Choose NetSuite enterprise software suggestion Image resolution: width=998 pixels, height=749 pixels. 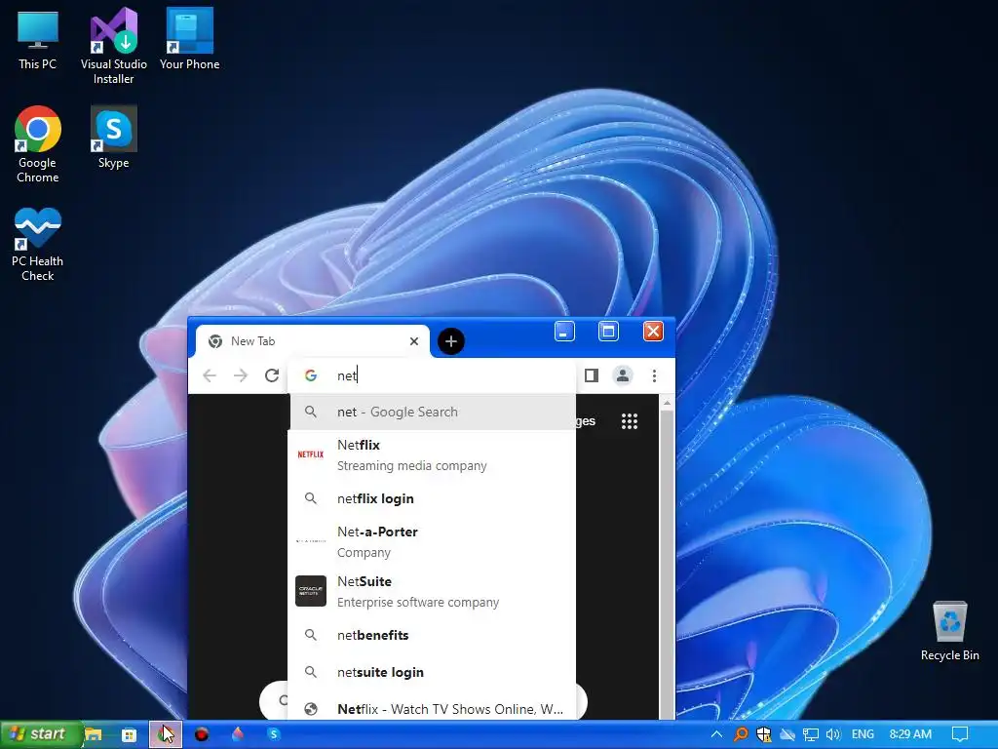[x=433, y=591]
